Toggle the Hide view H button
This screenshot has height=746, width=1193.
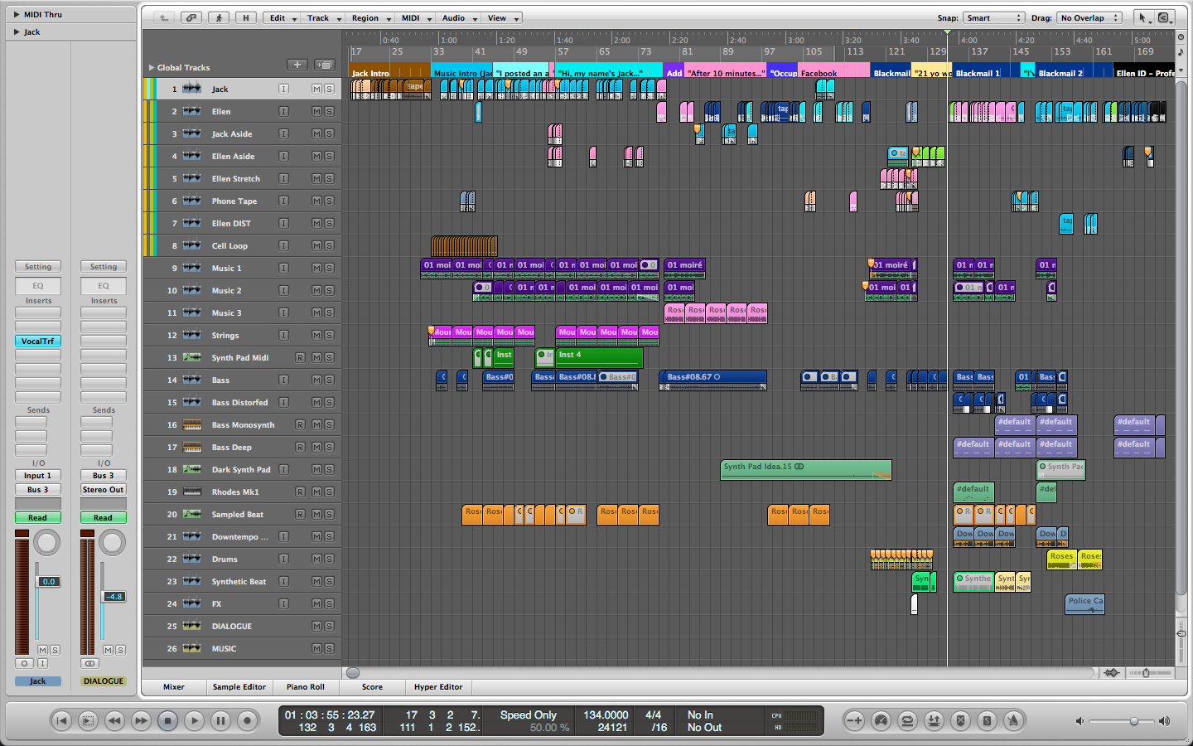point(246,17)
